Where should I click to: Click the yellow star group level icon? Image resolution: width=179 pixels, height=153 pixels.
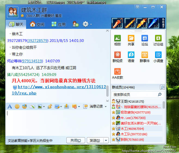(22, 16)
